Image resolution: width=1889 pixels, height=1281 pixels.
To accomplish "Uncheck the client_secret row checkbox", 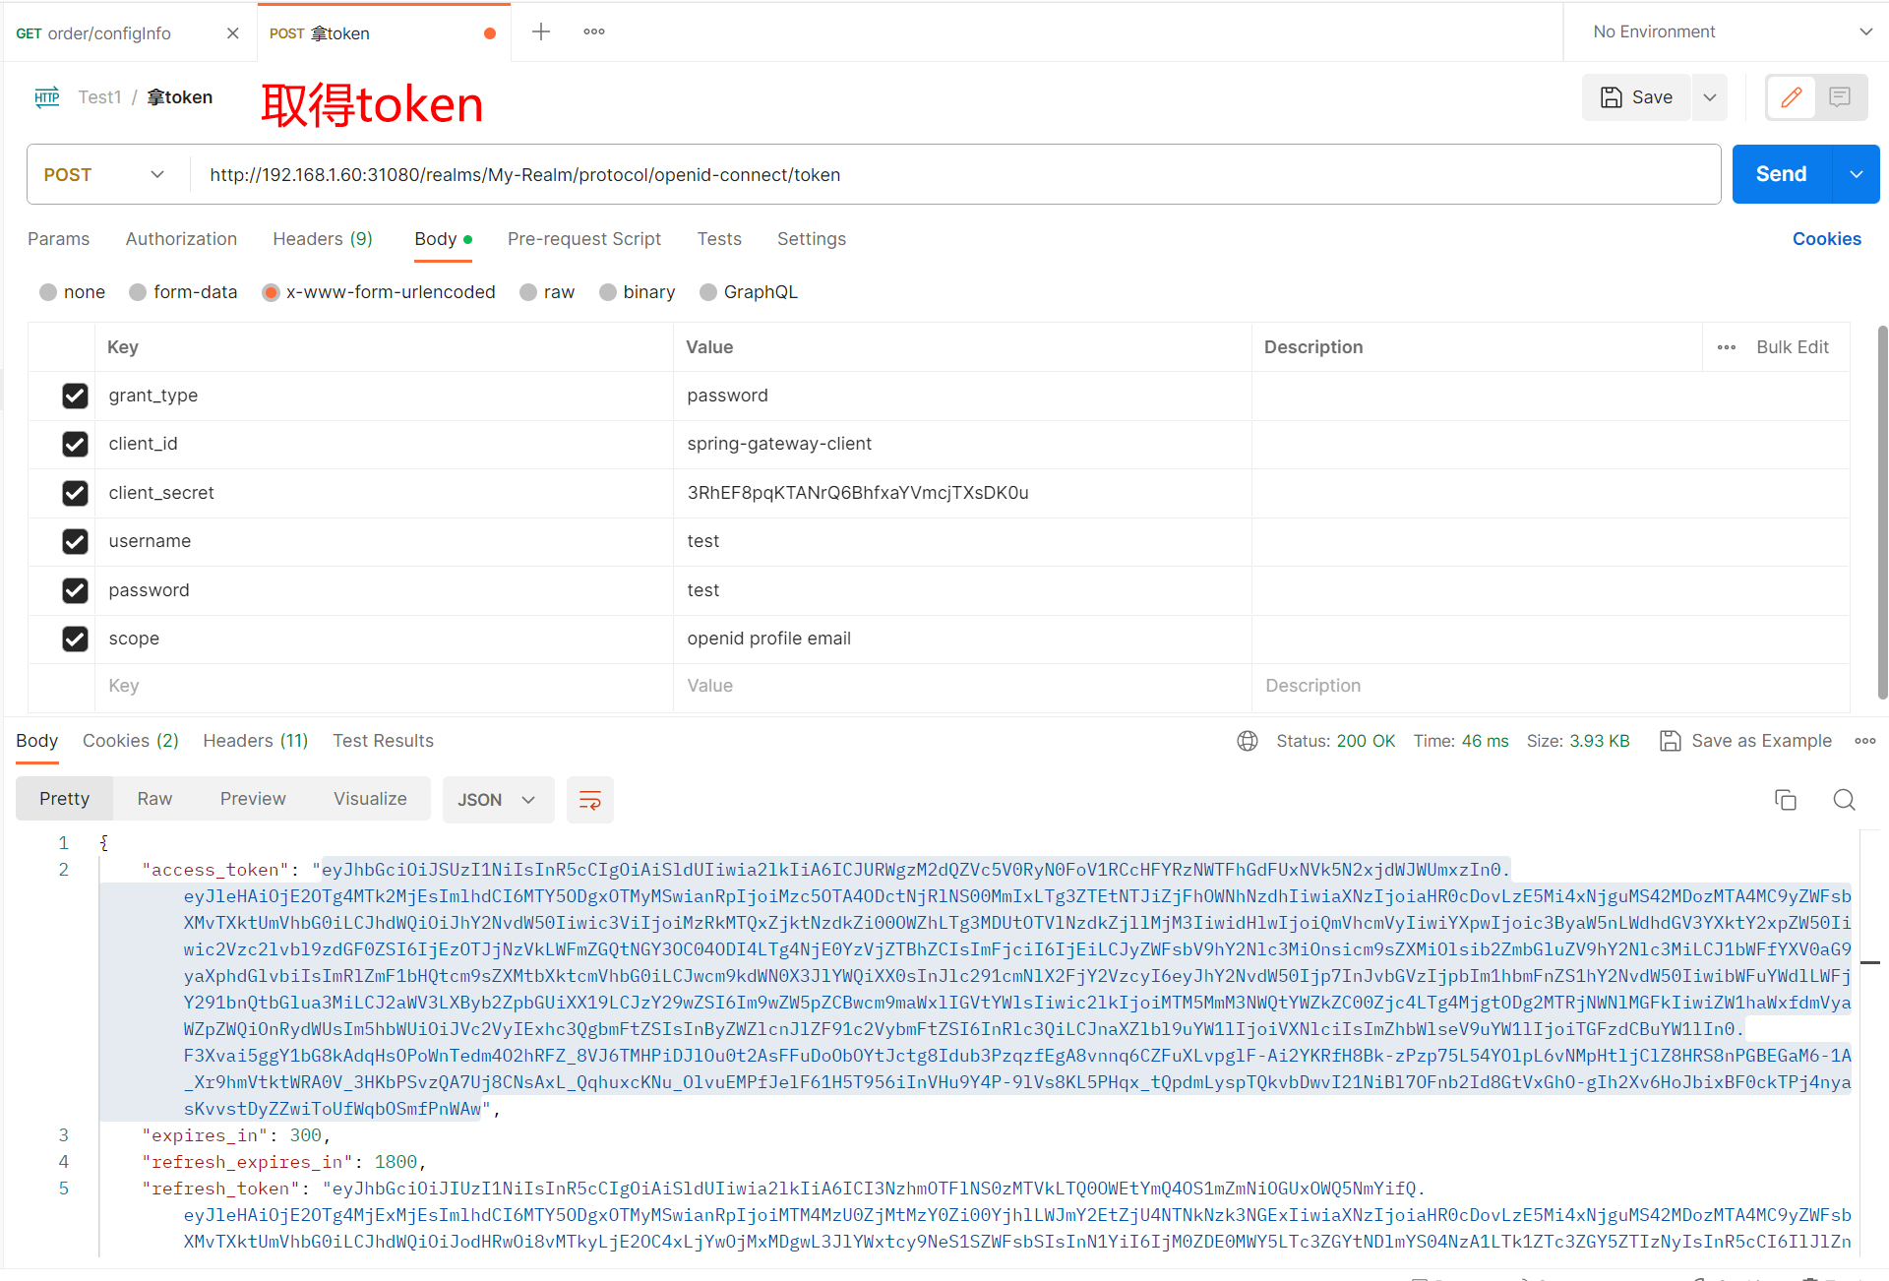I will [x=75, y=493].
